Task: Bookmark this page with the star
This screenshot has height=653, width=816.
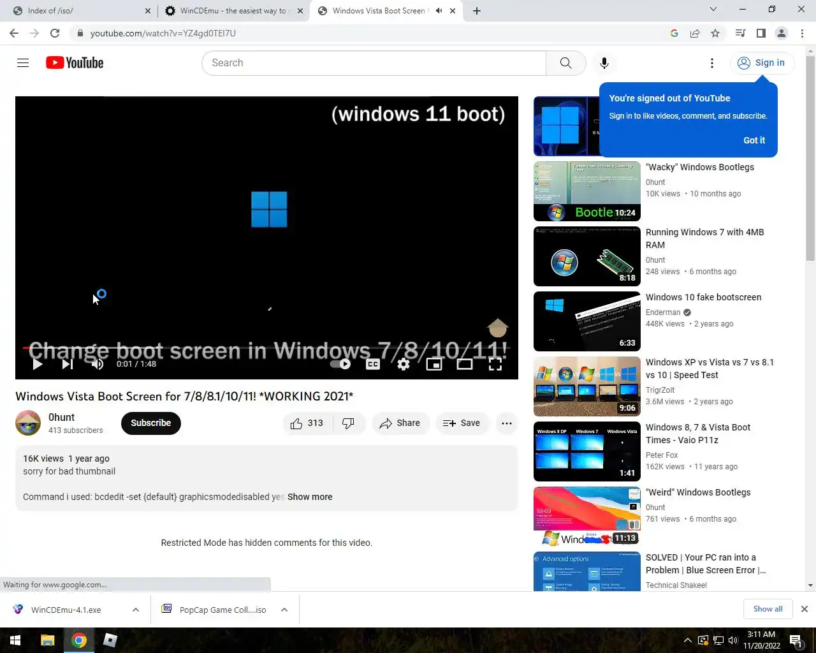Action: (715, 33)
